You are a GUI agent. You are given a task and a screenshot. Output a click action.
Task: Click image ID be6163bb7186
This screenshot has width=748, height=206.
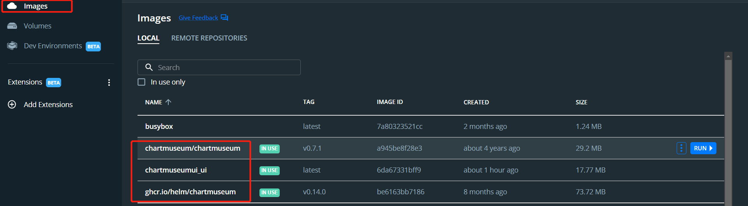(x=400, y=192)
